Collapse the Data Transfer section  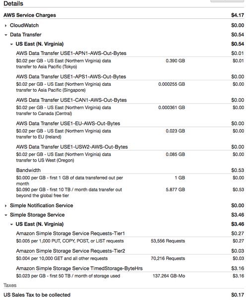click(6, 35)
